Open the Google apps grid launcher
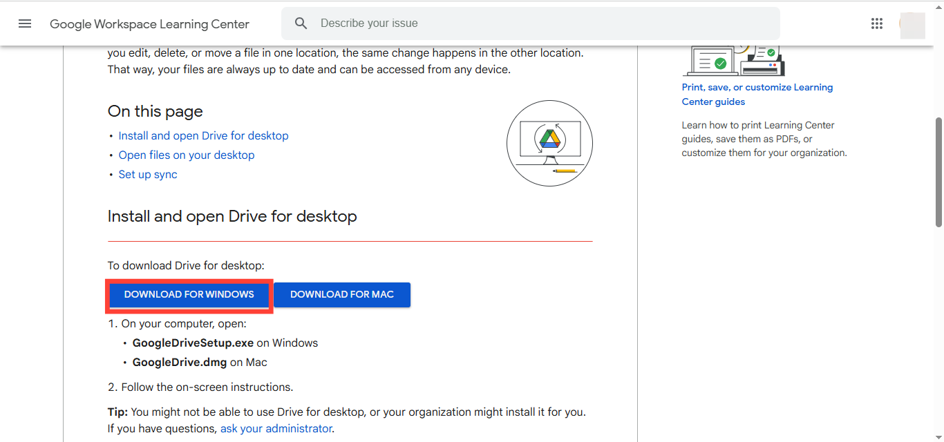Viewport: 944px width, 442px height. [877, 23]
